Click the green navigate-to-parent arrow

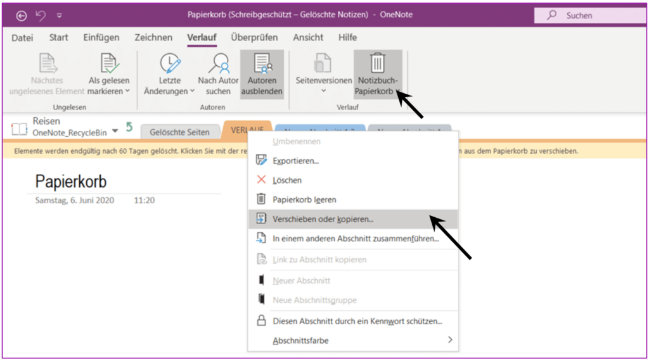pyautogui.click(x=129, y=127)
